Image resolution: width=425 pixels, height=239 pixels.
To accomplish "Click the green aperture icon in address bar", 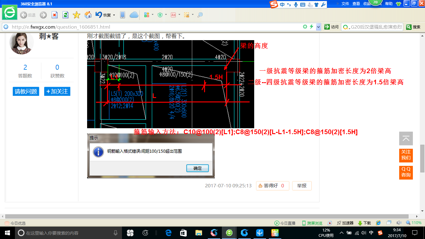I will [305, 27].
